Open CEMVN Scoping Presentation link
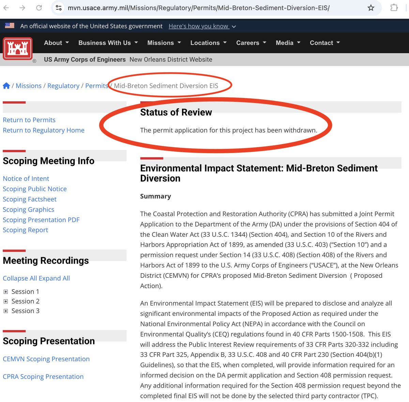Screen dimensions: 409x402 [x=46, y=359]
